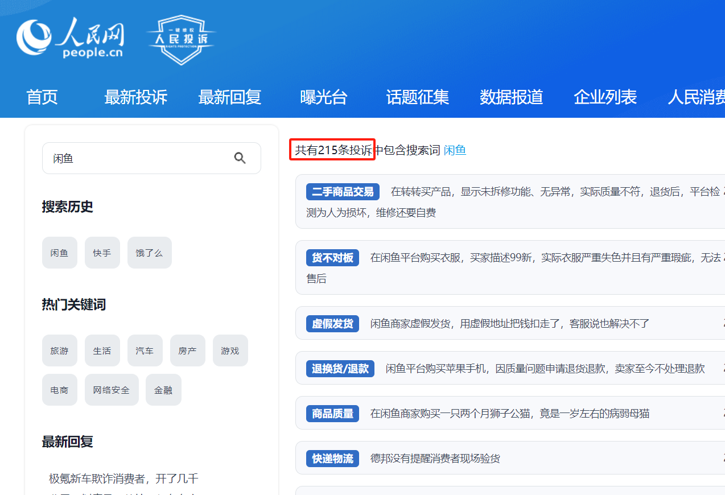Click the 货不对板 category tag
This screenshot has width=725, height=495.
click(x=332, y=258)
